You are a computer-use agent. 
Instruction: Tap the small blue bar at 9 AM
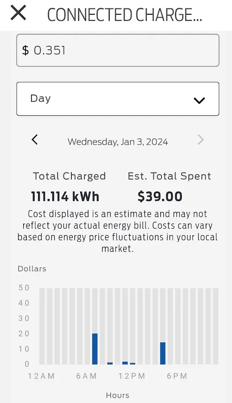coord(110,364)
